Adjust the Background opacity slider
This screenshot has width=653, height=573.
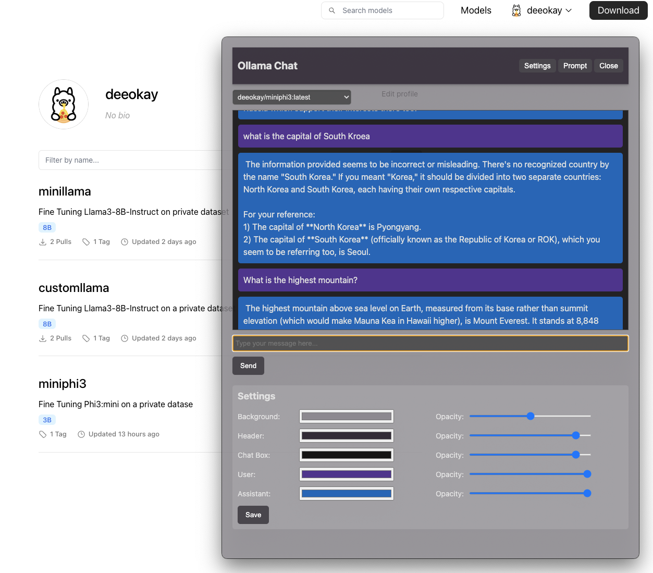click(531, 416)
